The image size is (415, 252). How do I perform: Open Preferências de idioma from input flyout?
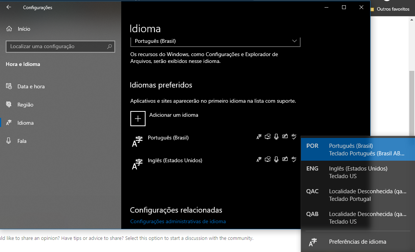[358, 242]
